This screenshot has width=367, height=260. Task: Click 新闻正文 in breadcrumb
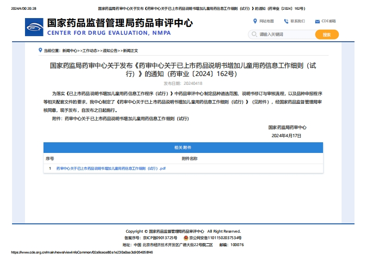pos(131,51)
